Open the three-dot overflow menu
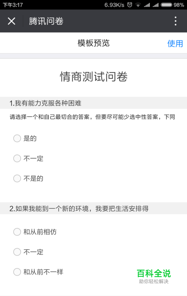 [175, 21]
